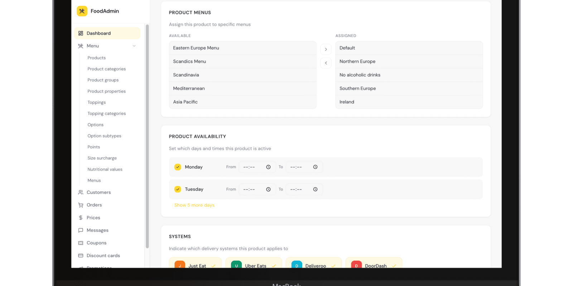Toggle the Tuesday availability checkbox
The image size is (573, 286).
(x=178, y=189)
